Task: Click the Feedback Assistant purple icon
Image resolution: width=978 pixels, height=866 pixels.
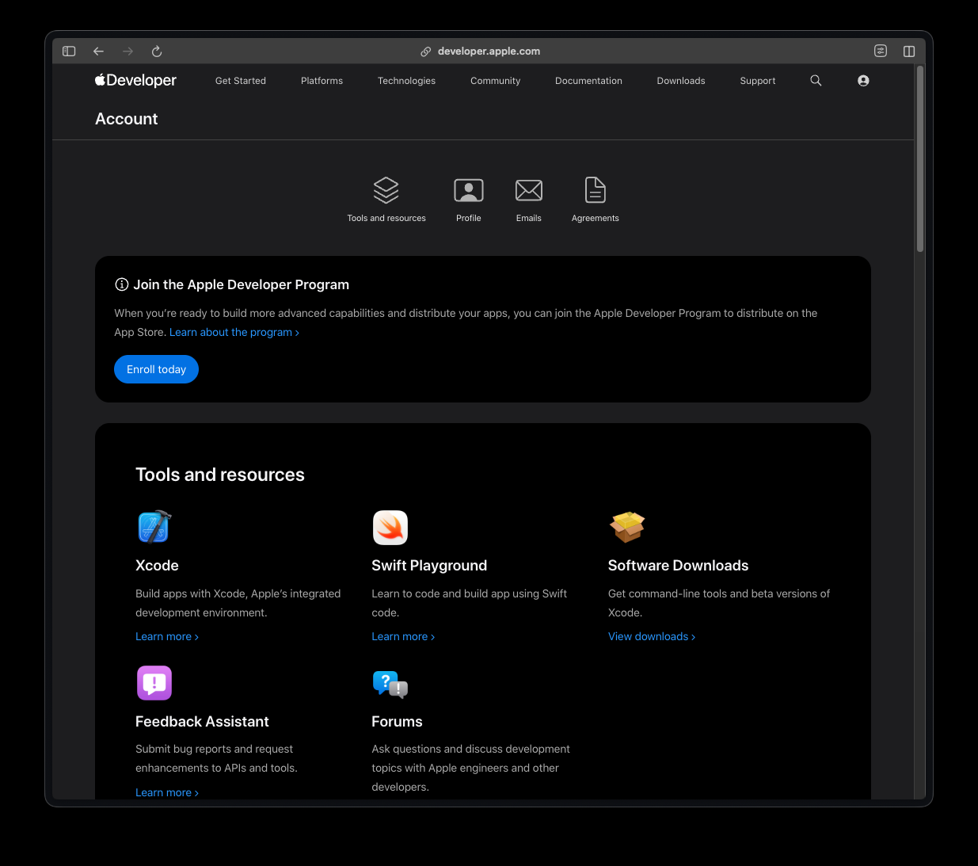Action: (x=154, y=683)
